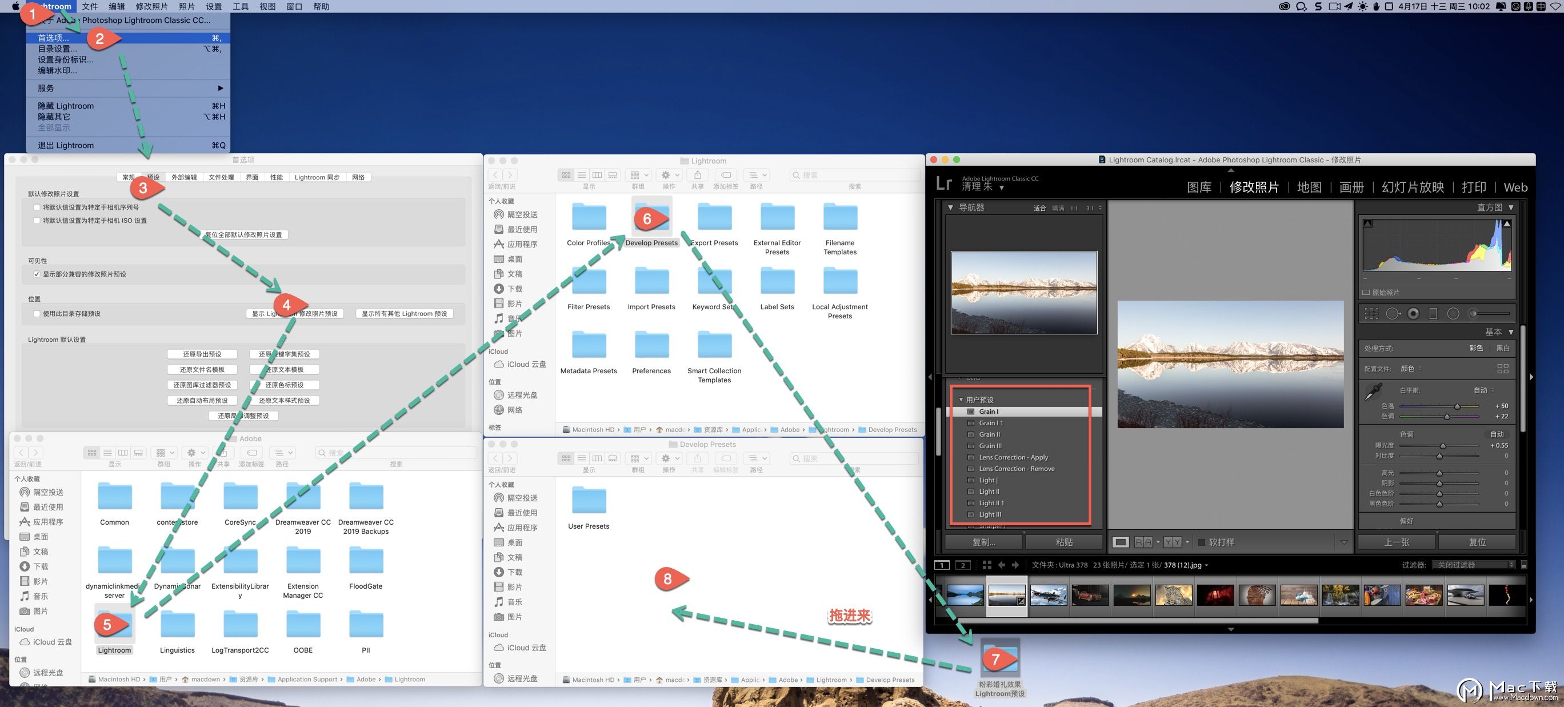
Task: Open the 关闭过滤器 filter dropdown
Action: [1474, 565]
